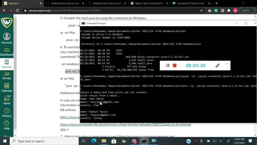Open the Inbox in the sidebar
257x145 pixels.
coord(7,100)
